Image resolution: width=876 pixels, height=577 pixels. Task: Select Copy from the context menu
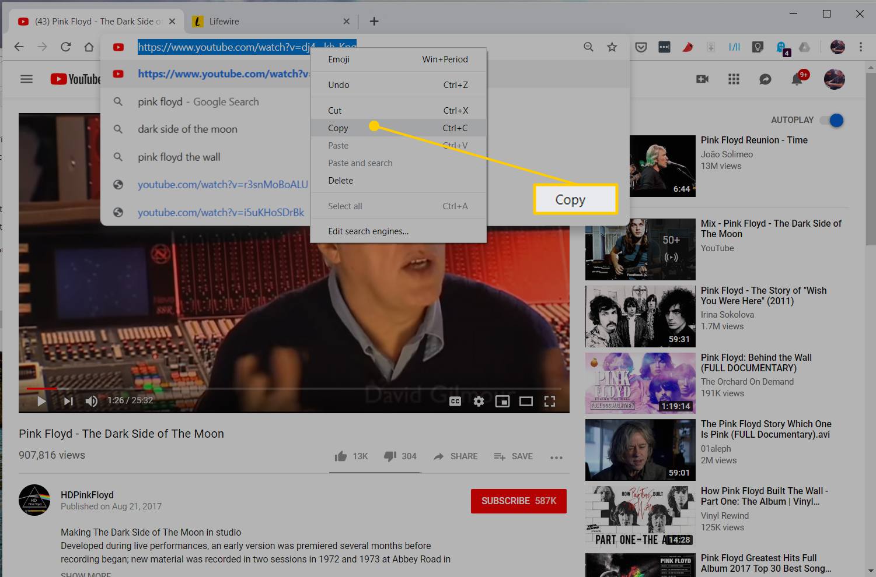[x=338, y=128]
